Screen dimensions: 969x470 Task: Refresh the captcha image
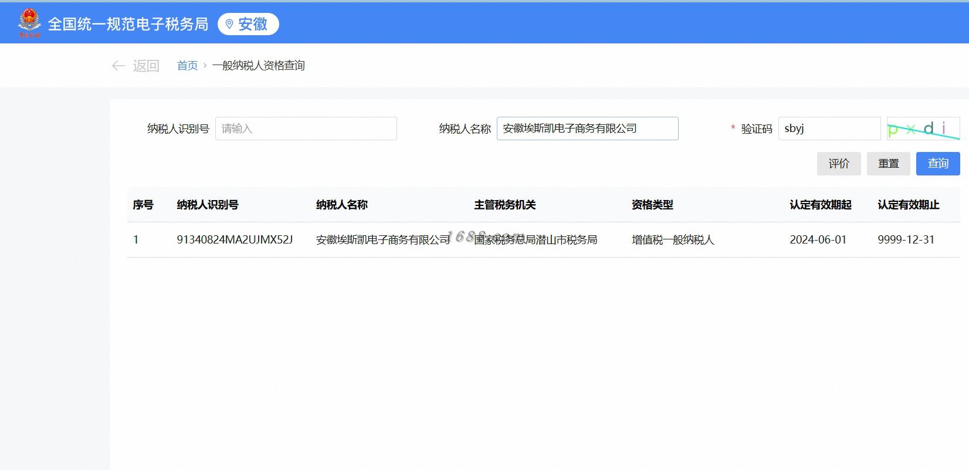923,129
